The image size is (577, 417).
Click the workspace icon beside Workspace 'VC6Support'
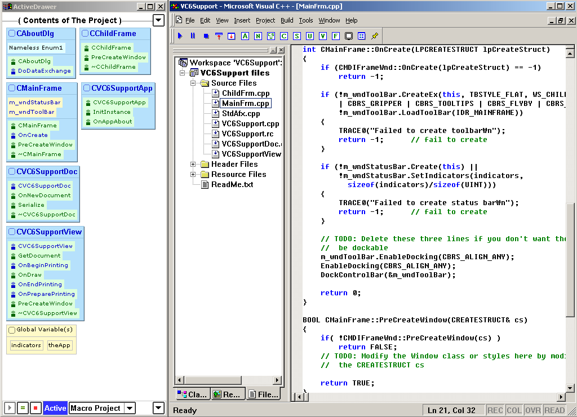click(x=183, y=63)
